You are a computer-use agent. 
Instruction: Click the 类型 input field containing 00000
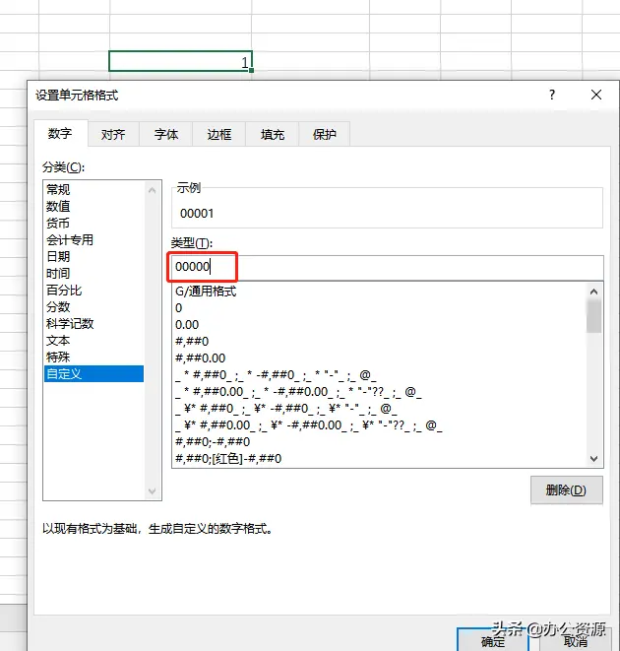(x=387, y=267)
